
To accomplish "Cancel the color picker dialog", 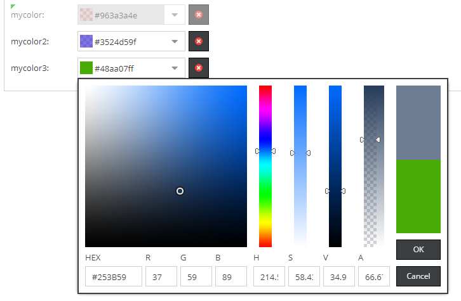I will tap(418, 276).
